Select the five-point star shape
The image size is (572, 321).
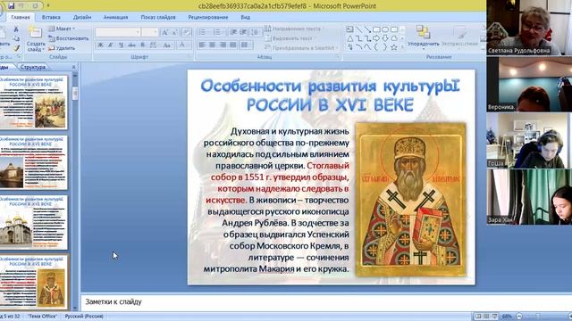[x=394, y=47]
